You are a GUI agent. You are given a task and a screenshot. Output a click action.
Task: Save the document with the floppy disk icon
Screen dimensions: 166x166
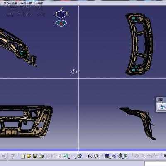[x=35, y=156]
